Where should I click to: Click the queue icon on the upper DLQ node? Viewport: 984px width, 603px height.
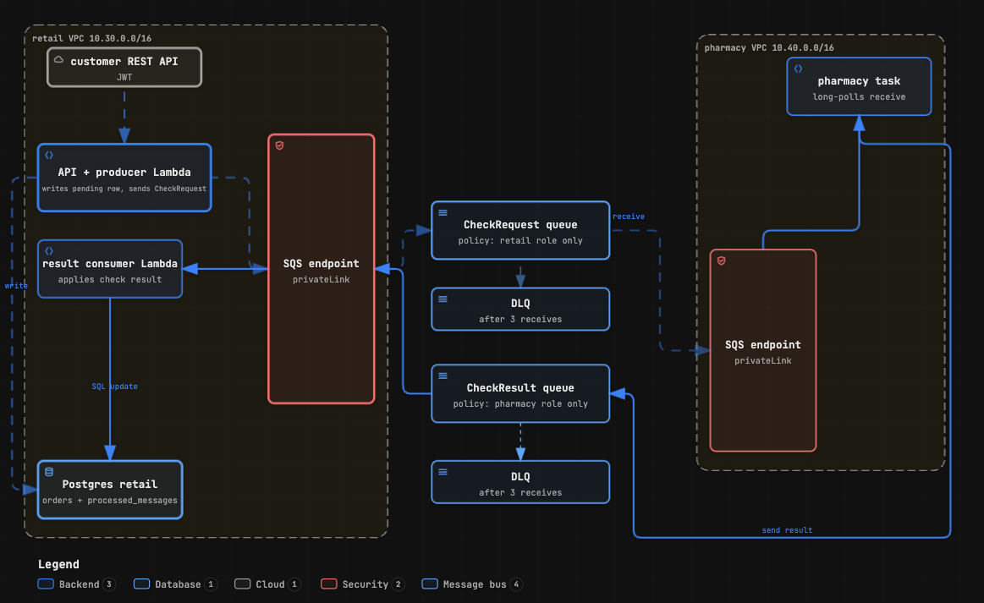click(x=443, y=299)
